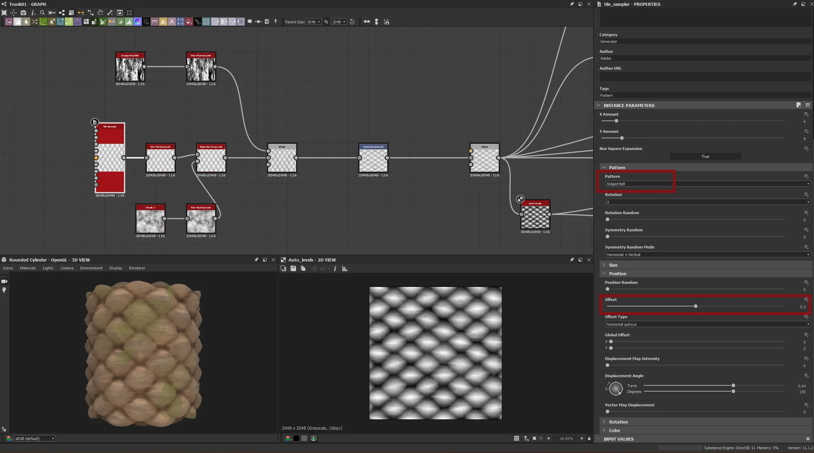Toggle the Tile Sampler node document badge
This screenshot has width=814, height=453.
coord(95,122)
